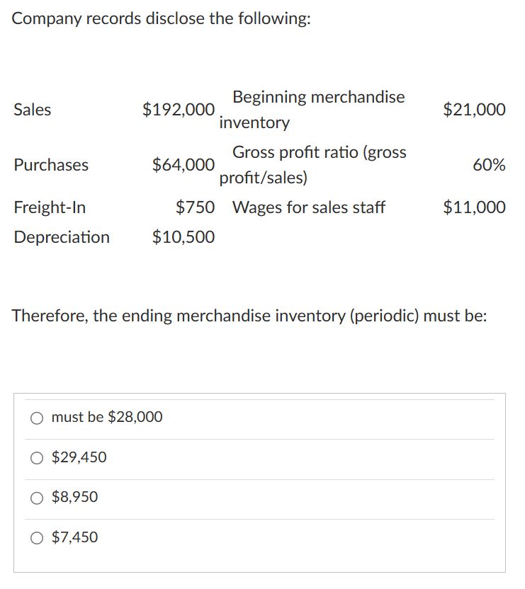
Task: Select the $8,950 answer option
Action: (36, 497)
